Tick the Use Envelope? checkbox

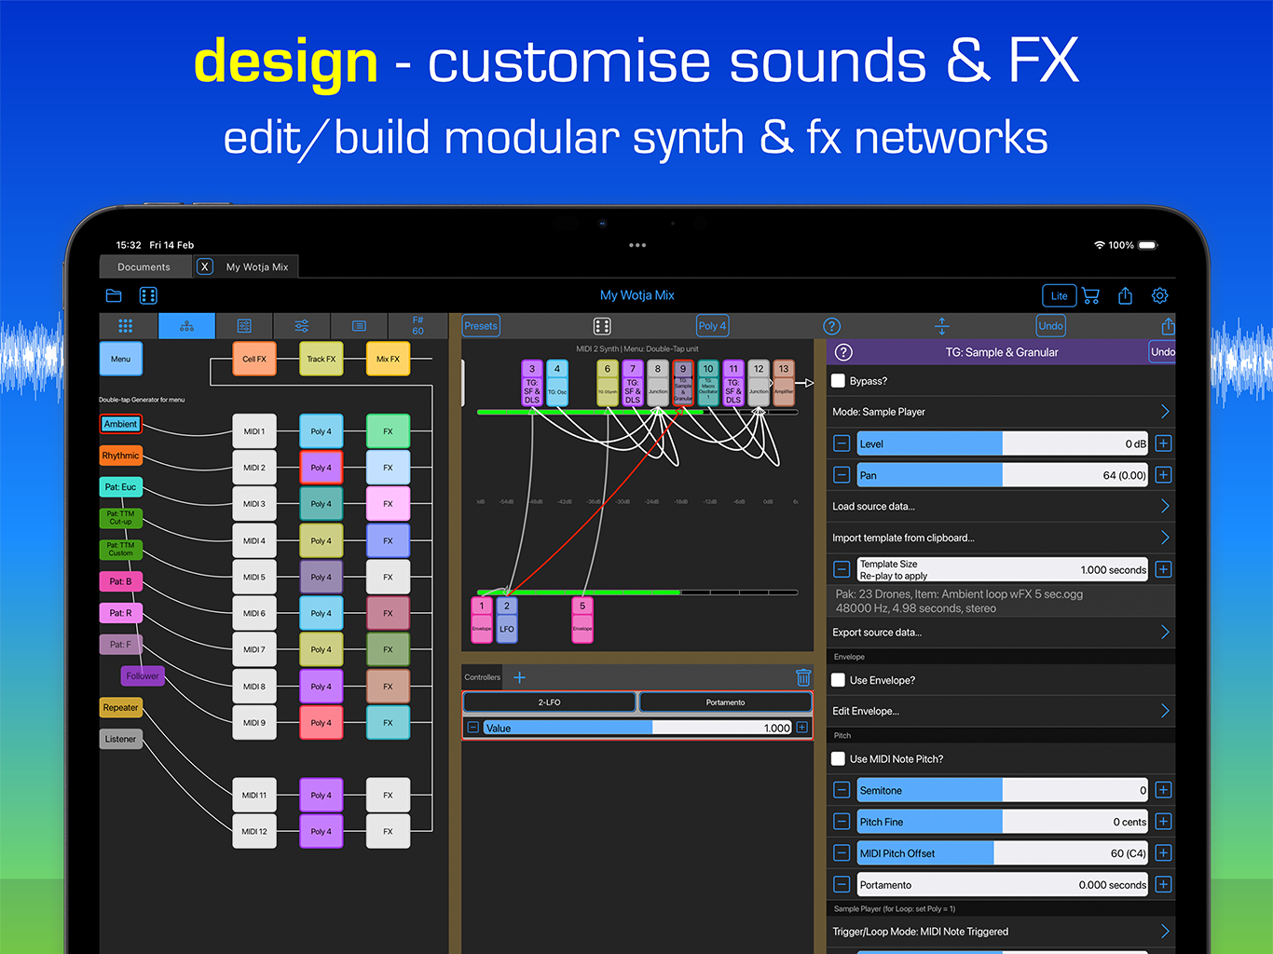pyautogui.click(x=839, y=680)
